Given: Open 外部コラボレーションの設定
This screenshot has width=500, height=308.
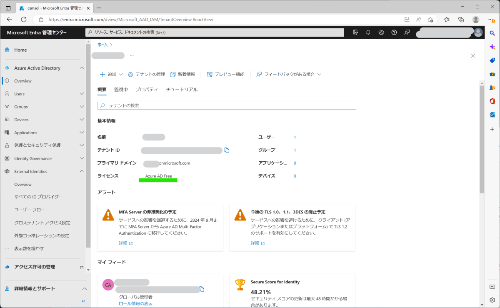Looking at the screenshot, I should tap(42, 235).
